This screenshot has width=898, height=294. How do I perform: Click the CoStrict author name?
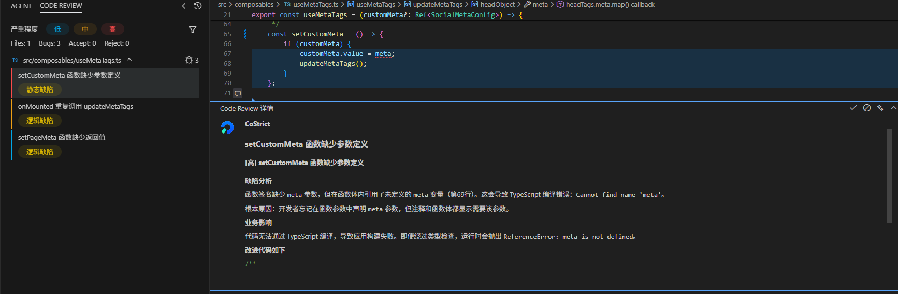(257, 124)
